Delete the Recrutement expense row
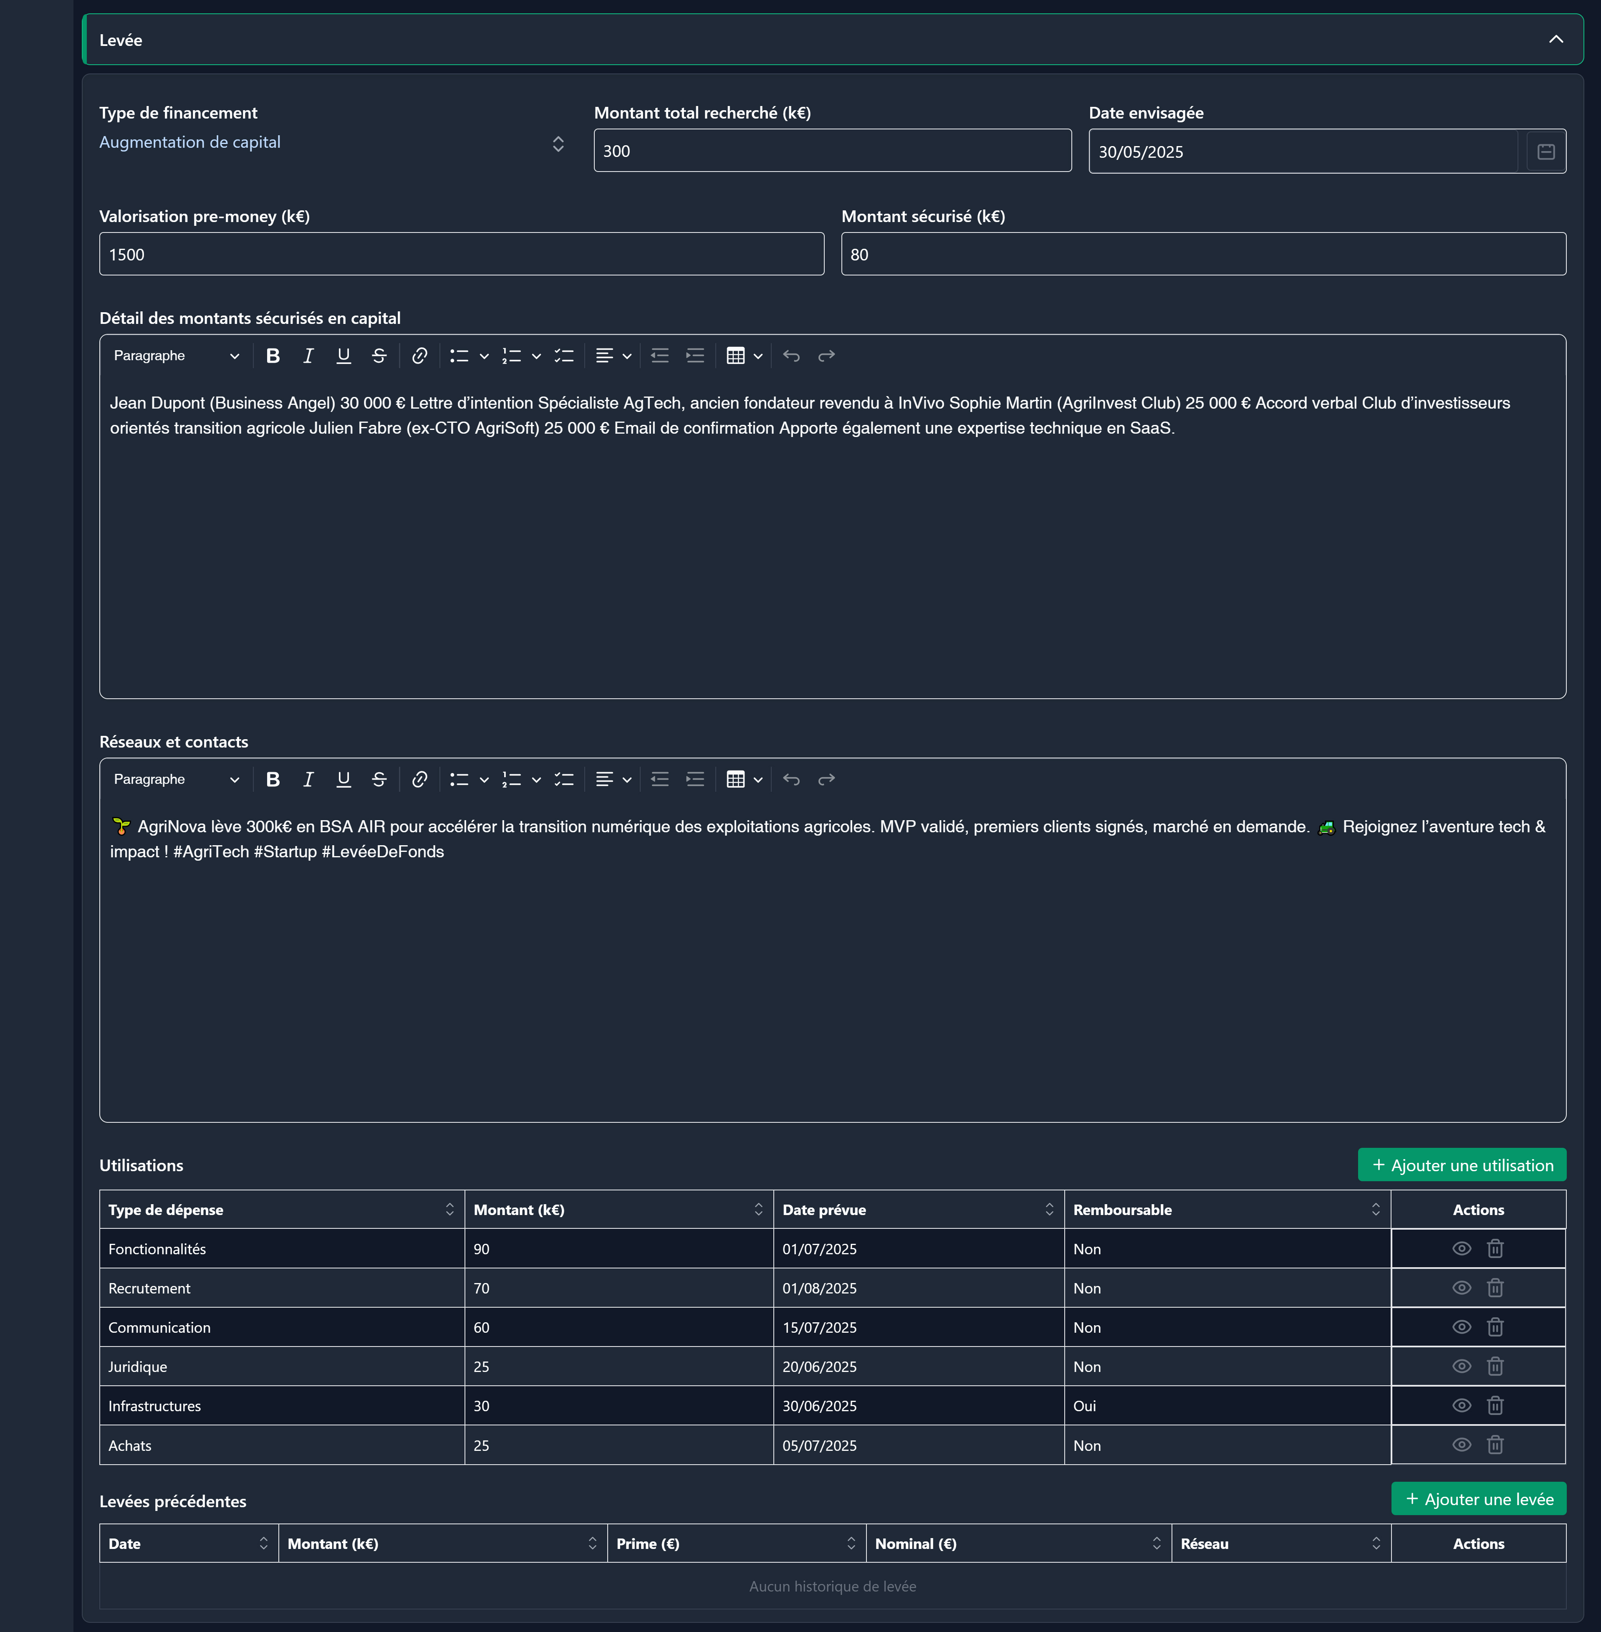Image resolution: width=1601 pixels, height=1632 pixels. tap(1494, 1288)
